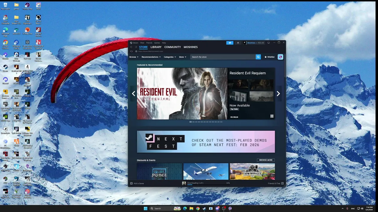Image resolution: width=378 pixels, height=212 pixels.
Task: Select the Split Fiction desktop shortcut
Action: 16,130
